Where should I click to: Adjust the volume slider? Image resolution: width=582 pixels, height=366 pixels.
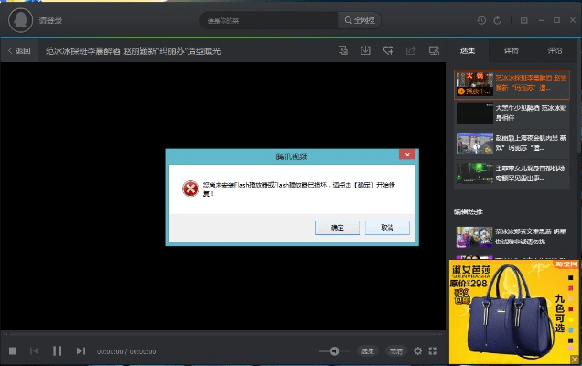click(x=334, y=350)
